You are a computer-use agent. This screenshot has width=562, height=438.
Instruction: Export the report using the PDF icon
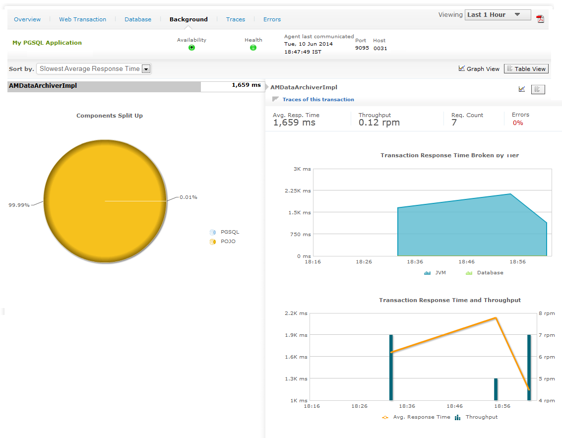(540, 19)
